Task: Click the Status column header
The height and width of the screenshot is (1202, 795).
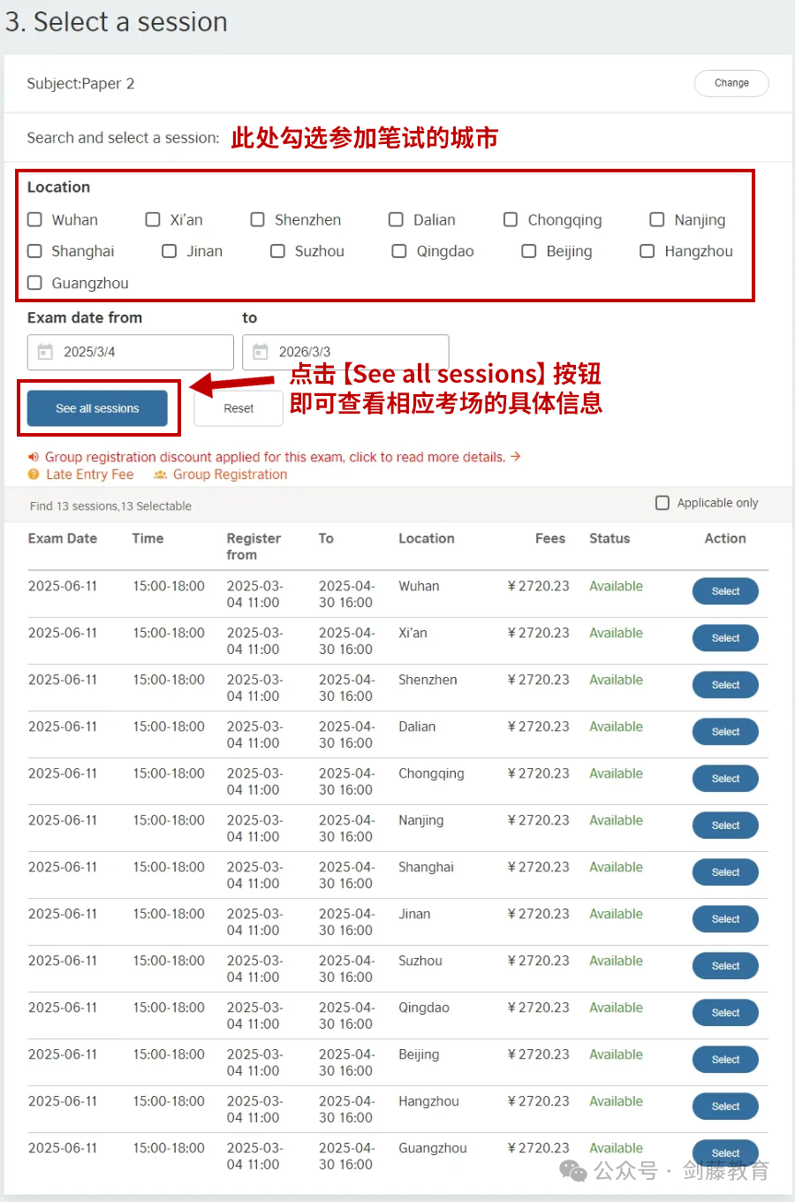Action: click(x=609, y=538)
